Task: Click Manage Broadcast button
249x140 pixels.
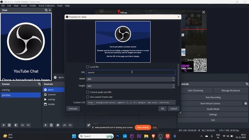Action: [231, 91]
